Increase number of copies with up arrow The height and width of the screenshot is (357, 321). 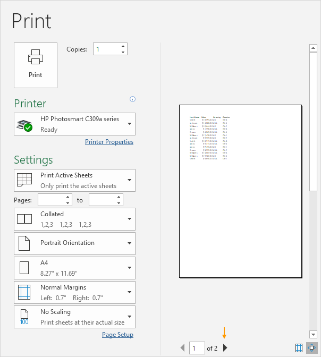[x=123, y=46]
